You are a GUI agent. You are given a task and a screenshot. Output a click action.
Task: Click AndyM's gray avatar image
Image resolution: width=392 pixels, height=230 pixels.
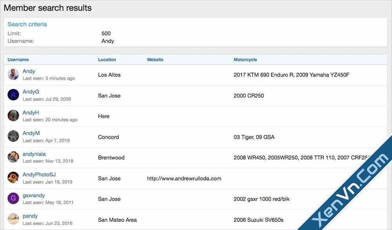coord(13,136)
